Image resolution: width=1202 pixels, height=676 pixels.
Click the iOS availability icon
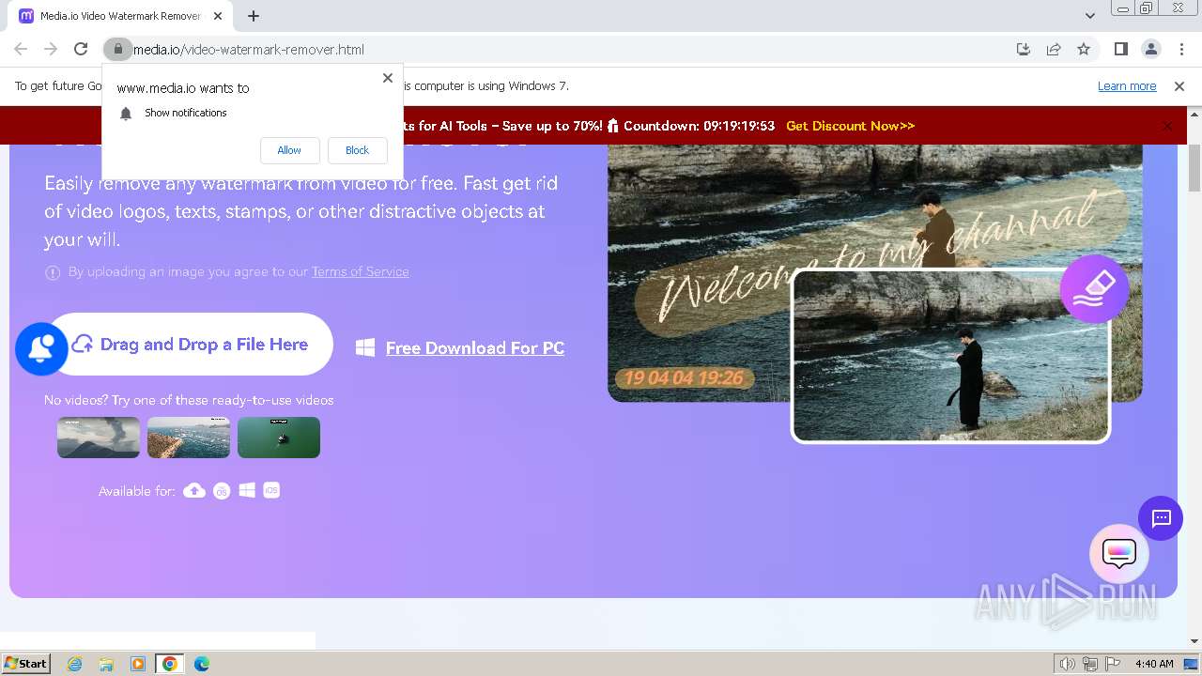point(271,490)
